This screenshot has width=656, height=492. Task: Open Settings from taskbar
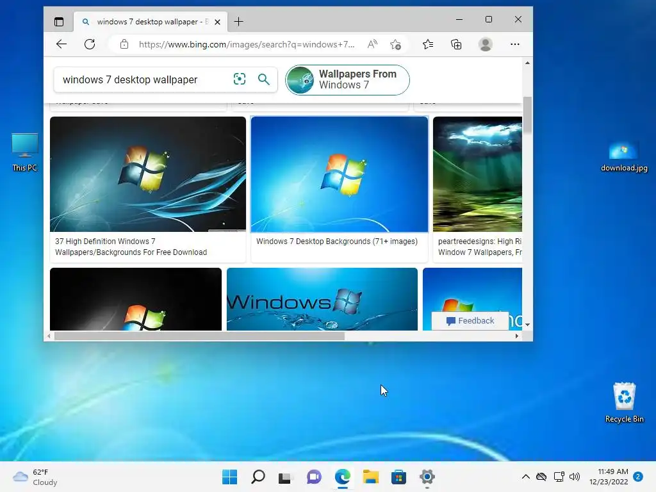tap(427, 477)
